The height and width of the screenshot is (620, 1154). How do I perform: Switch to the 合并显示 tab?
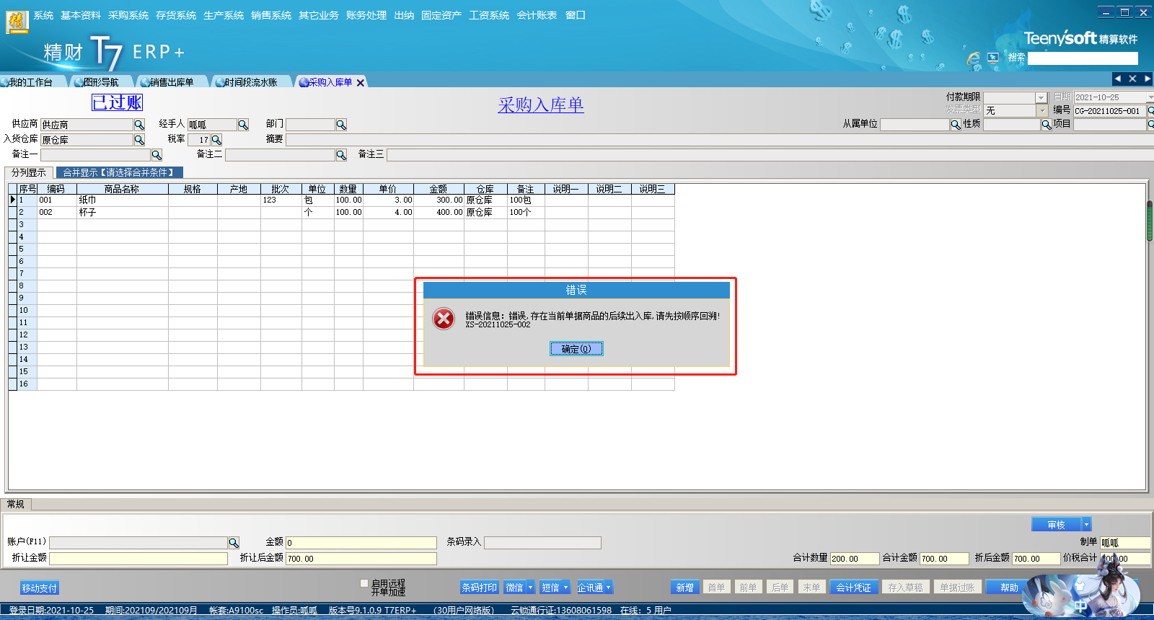pyautogui.click(x=119, y=172)
